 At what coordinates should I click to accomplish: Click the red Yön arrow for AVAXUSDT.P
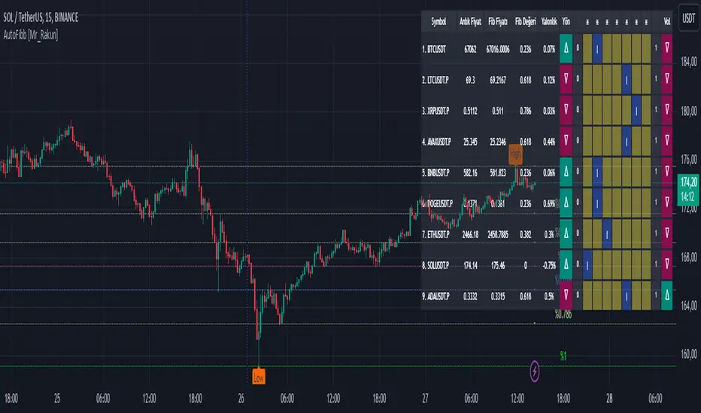(x=566, y=140)
